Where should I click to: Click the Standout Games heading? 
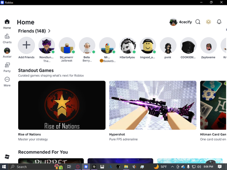pyautogui.click(x=36, y=70)
